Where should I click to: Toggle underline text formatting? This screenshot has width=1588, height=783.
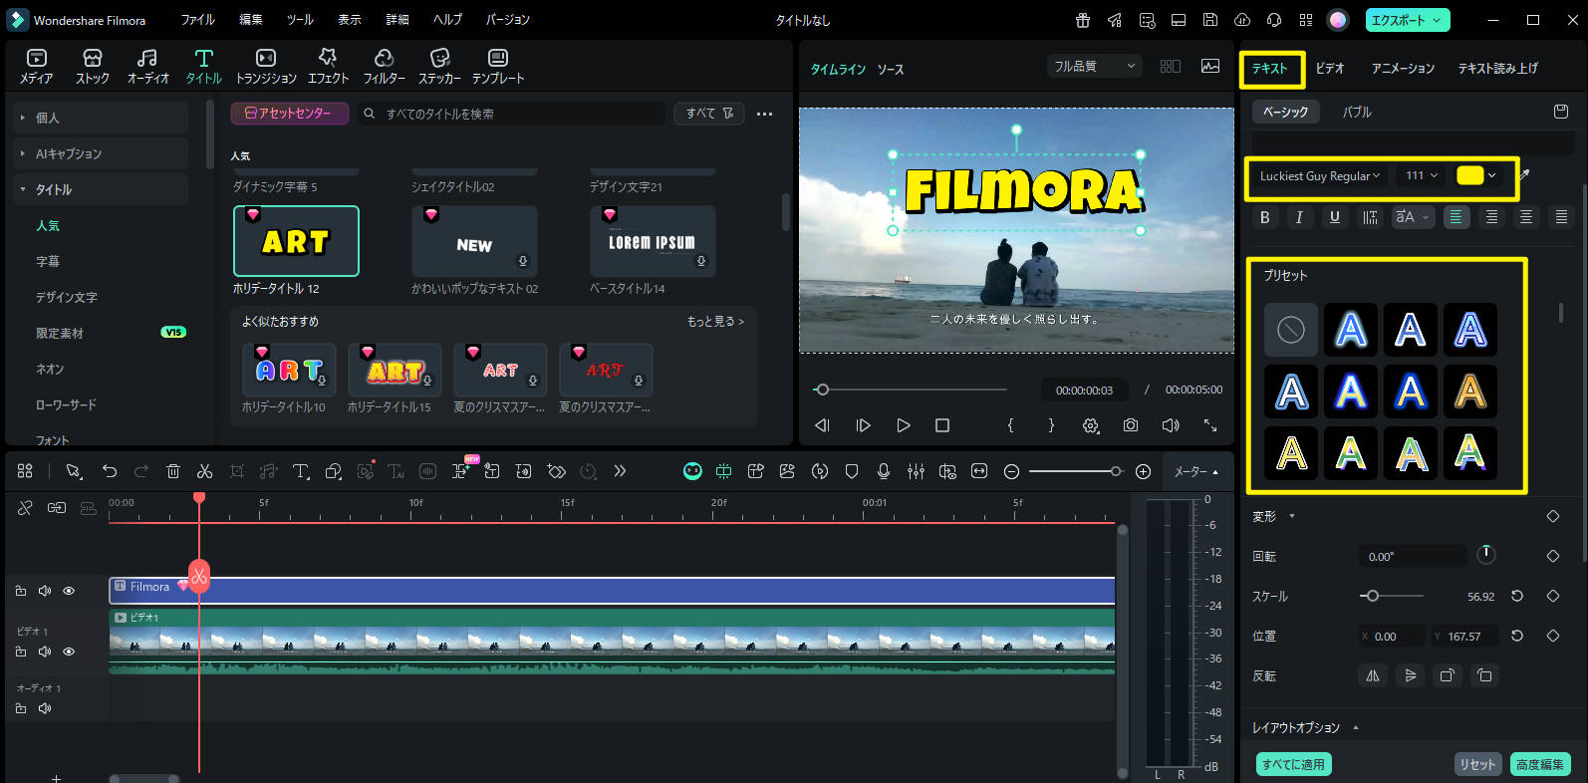click(x=1335, y=217)
